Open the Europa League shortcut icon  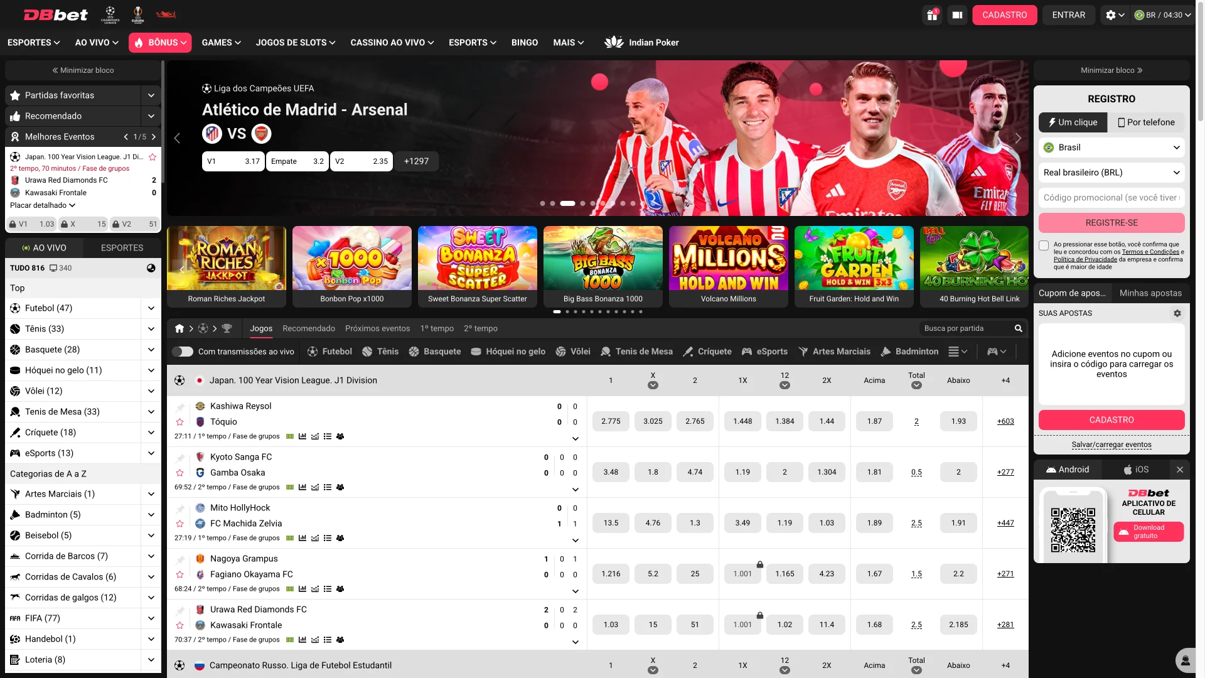click(x=138, y=14)
